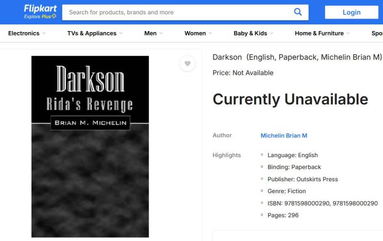383x241 pixels.
Task: Click the ISBN 9781598000290 line
Action: tap(323, 203)
